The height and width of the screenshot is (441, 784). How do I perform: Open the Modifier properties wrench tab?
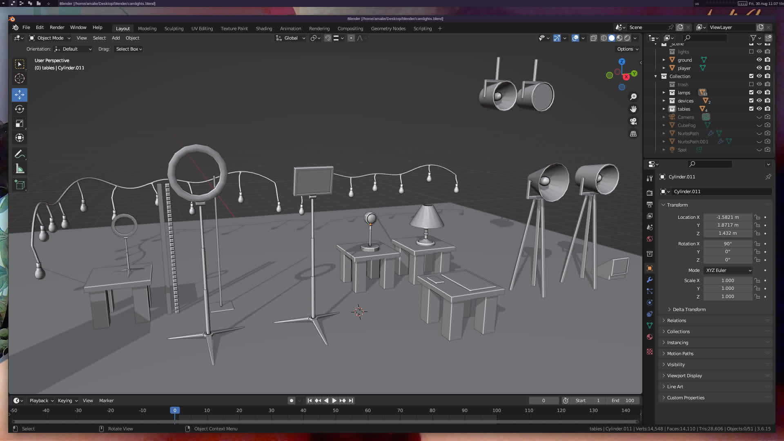click(x=650, y=280)
